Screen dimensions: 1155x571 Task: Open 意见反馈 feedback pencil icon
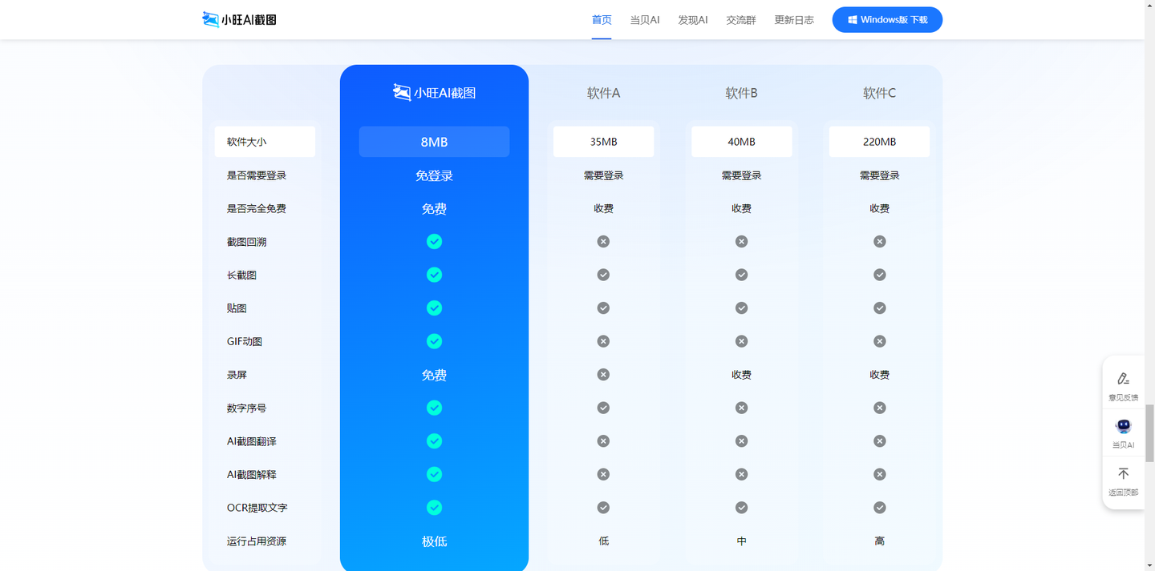point(1123,379)
